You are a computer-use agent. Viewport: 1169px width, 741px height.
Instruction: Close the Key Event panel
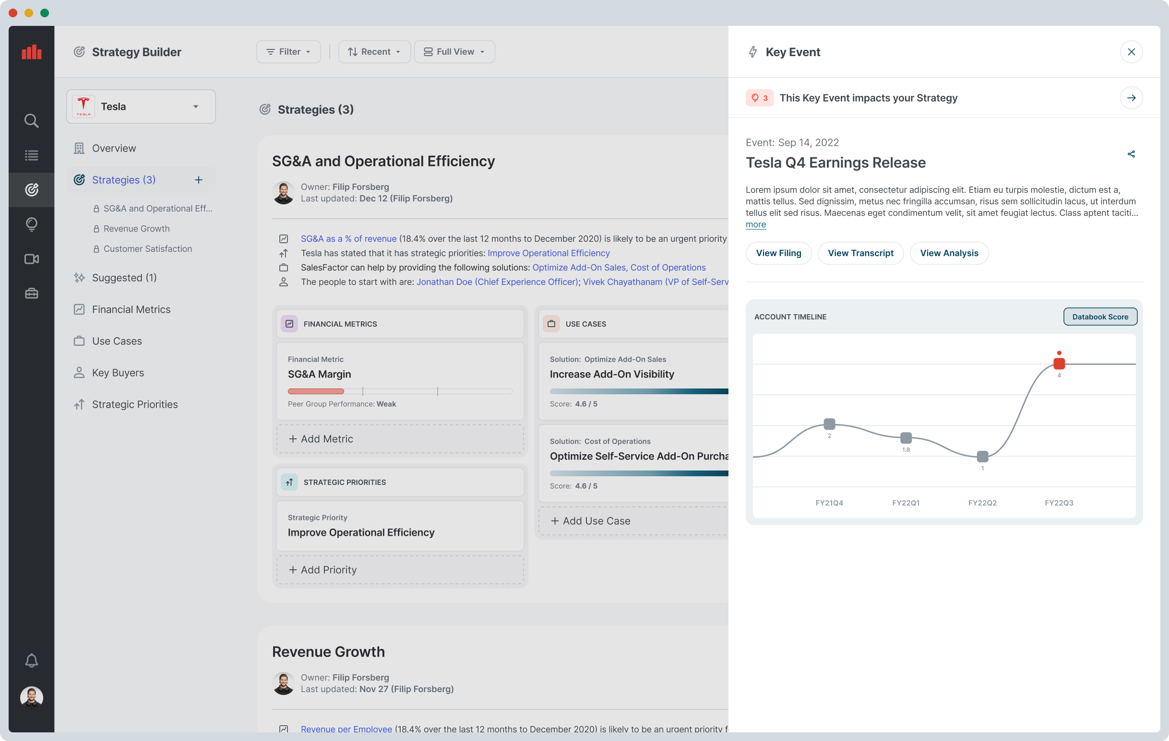click(1131, 52)
